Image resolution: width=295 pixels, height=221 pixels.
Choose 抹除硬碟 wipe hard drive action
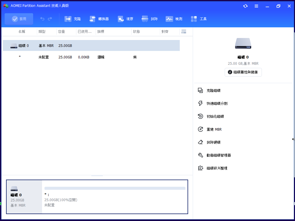pos(213,142)
